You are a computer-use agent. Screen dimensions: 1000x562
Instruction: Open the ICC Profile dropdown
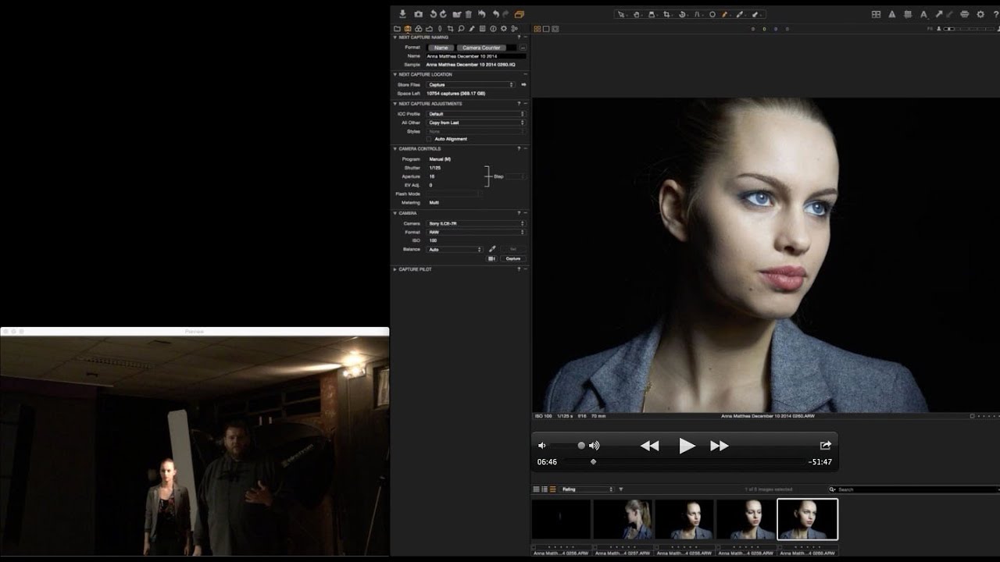click(x=476, y=114)
